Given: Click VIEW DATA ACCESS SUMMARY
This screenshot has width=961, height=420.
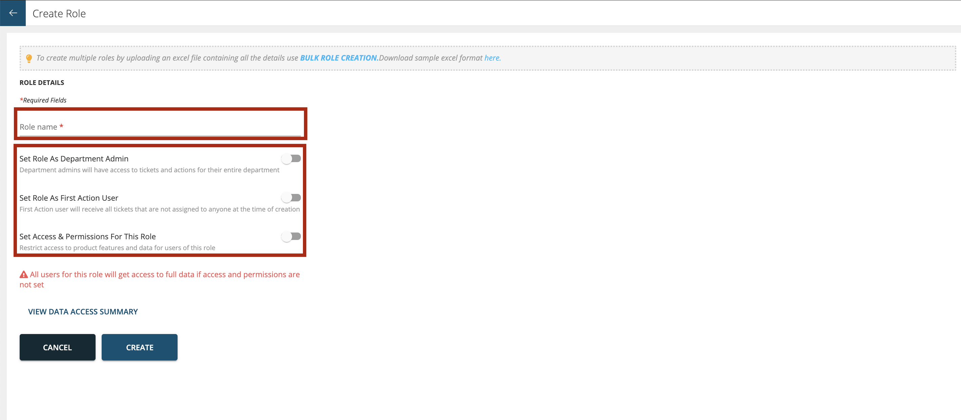Looking at the screenshot, I should pyautogui.click(x=83, y=312).
